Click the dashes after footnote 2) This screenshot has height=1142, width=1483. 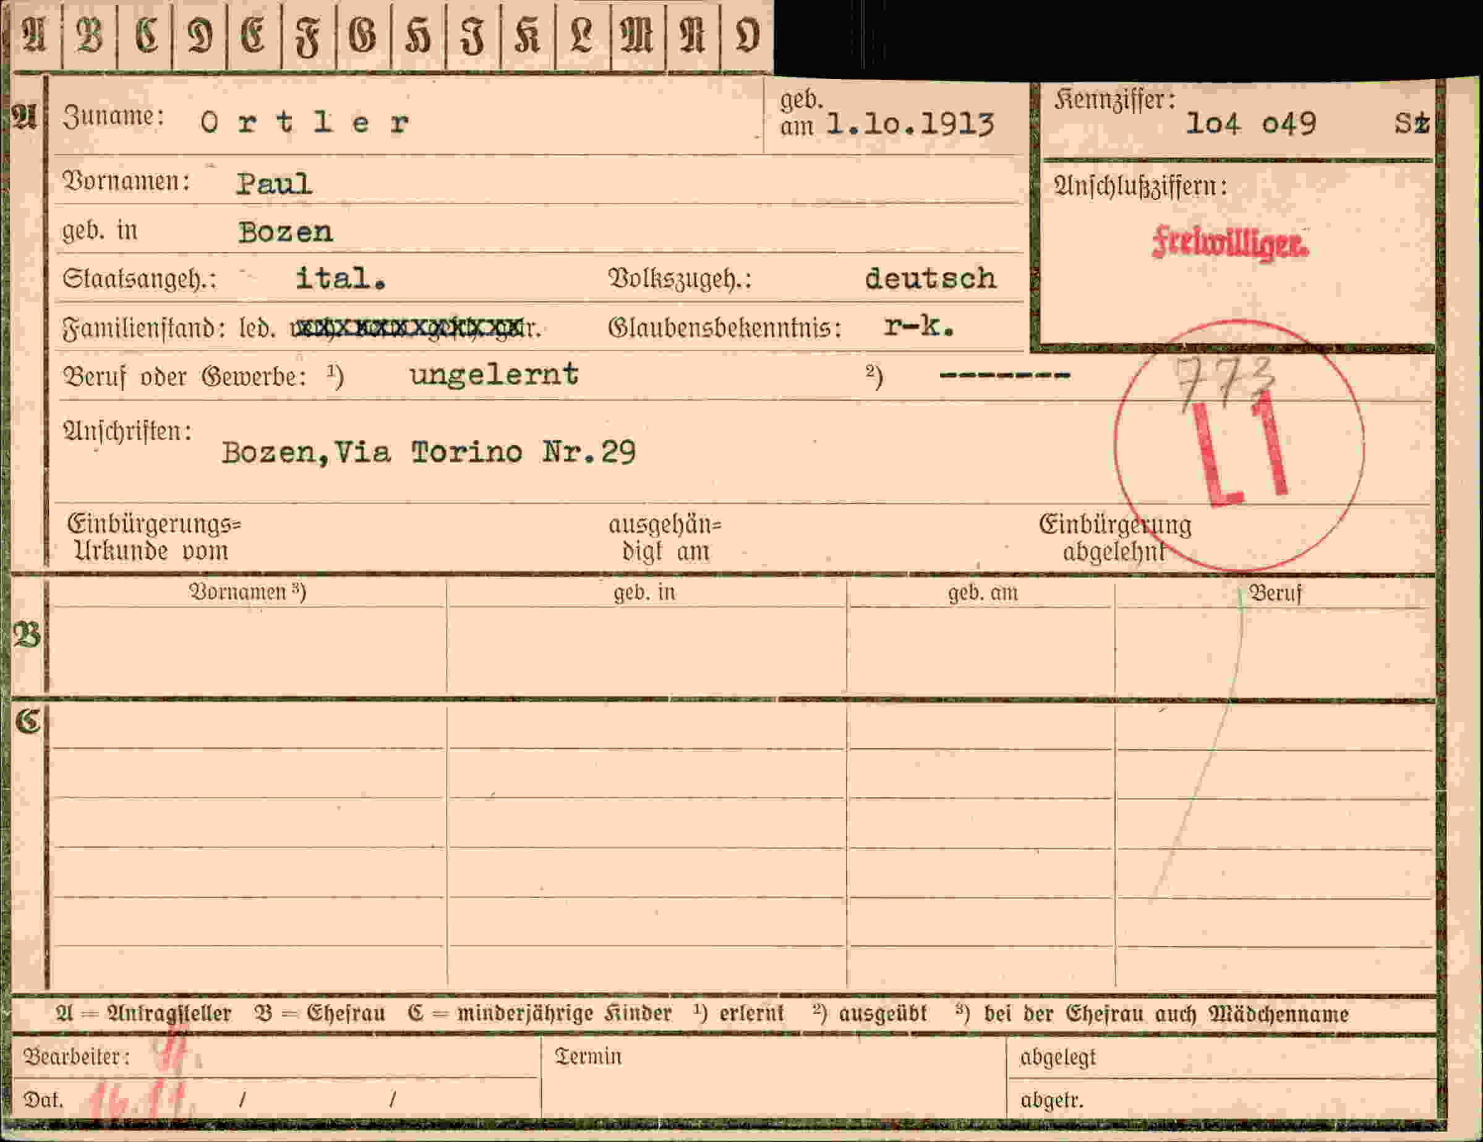1005,375
